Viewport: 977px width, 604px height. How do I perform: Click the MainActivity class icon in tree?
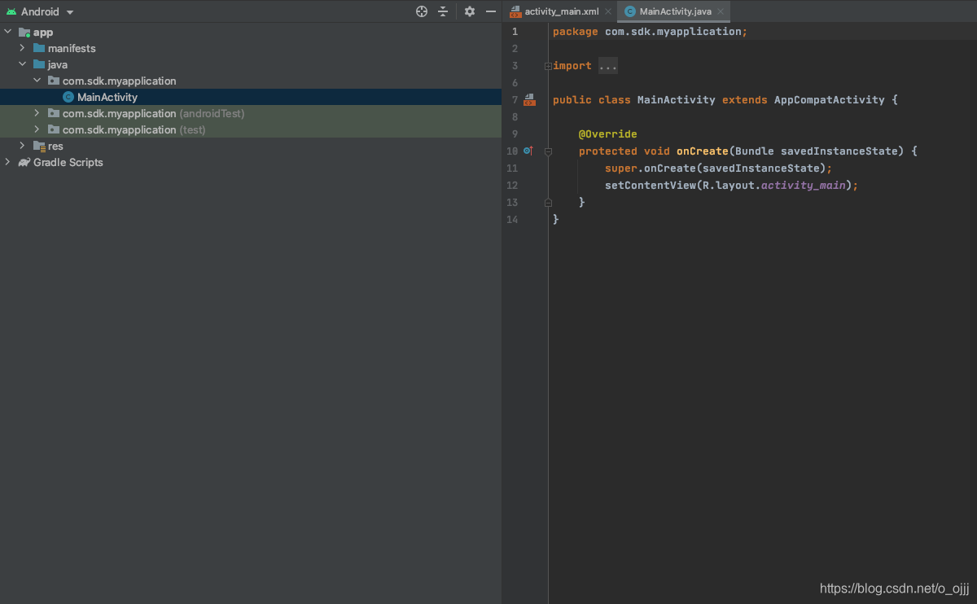pos(68,97)
